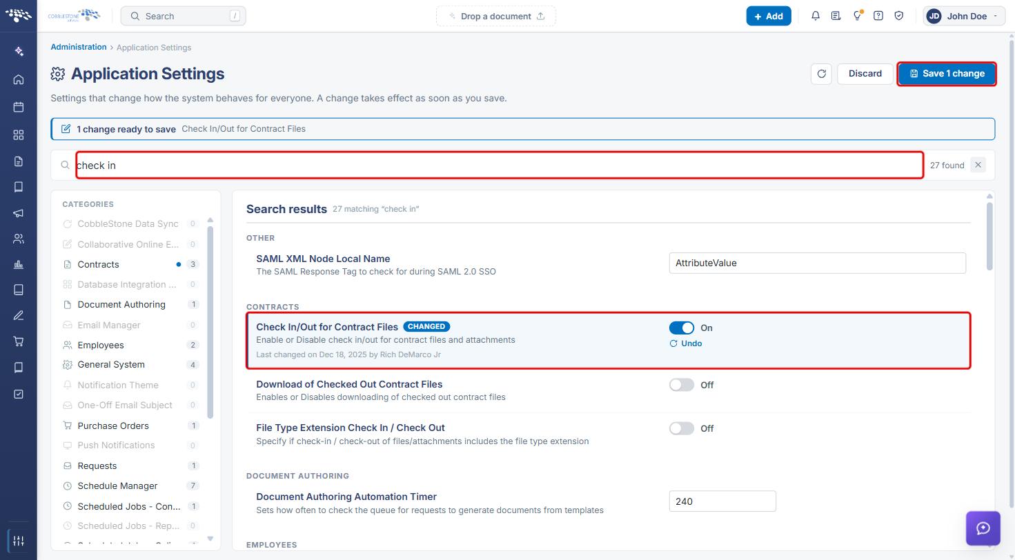
Task: Click the settings search field containing 'check in'
Action: click(500, 166)
